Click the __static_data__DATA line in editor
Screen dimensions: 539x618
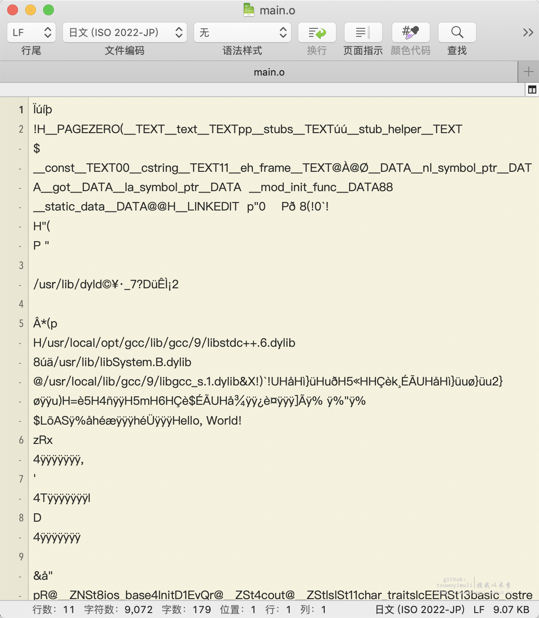coord(181,206)
